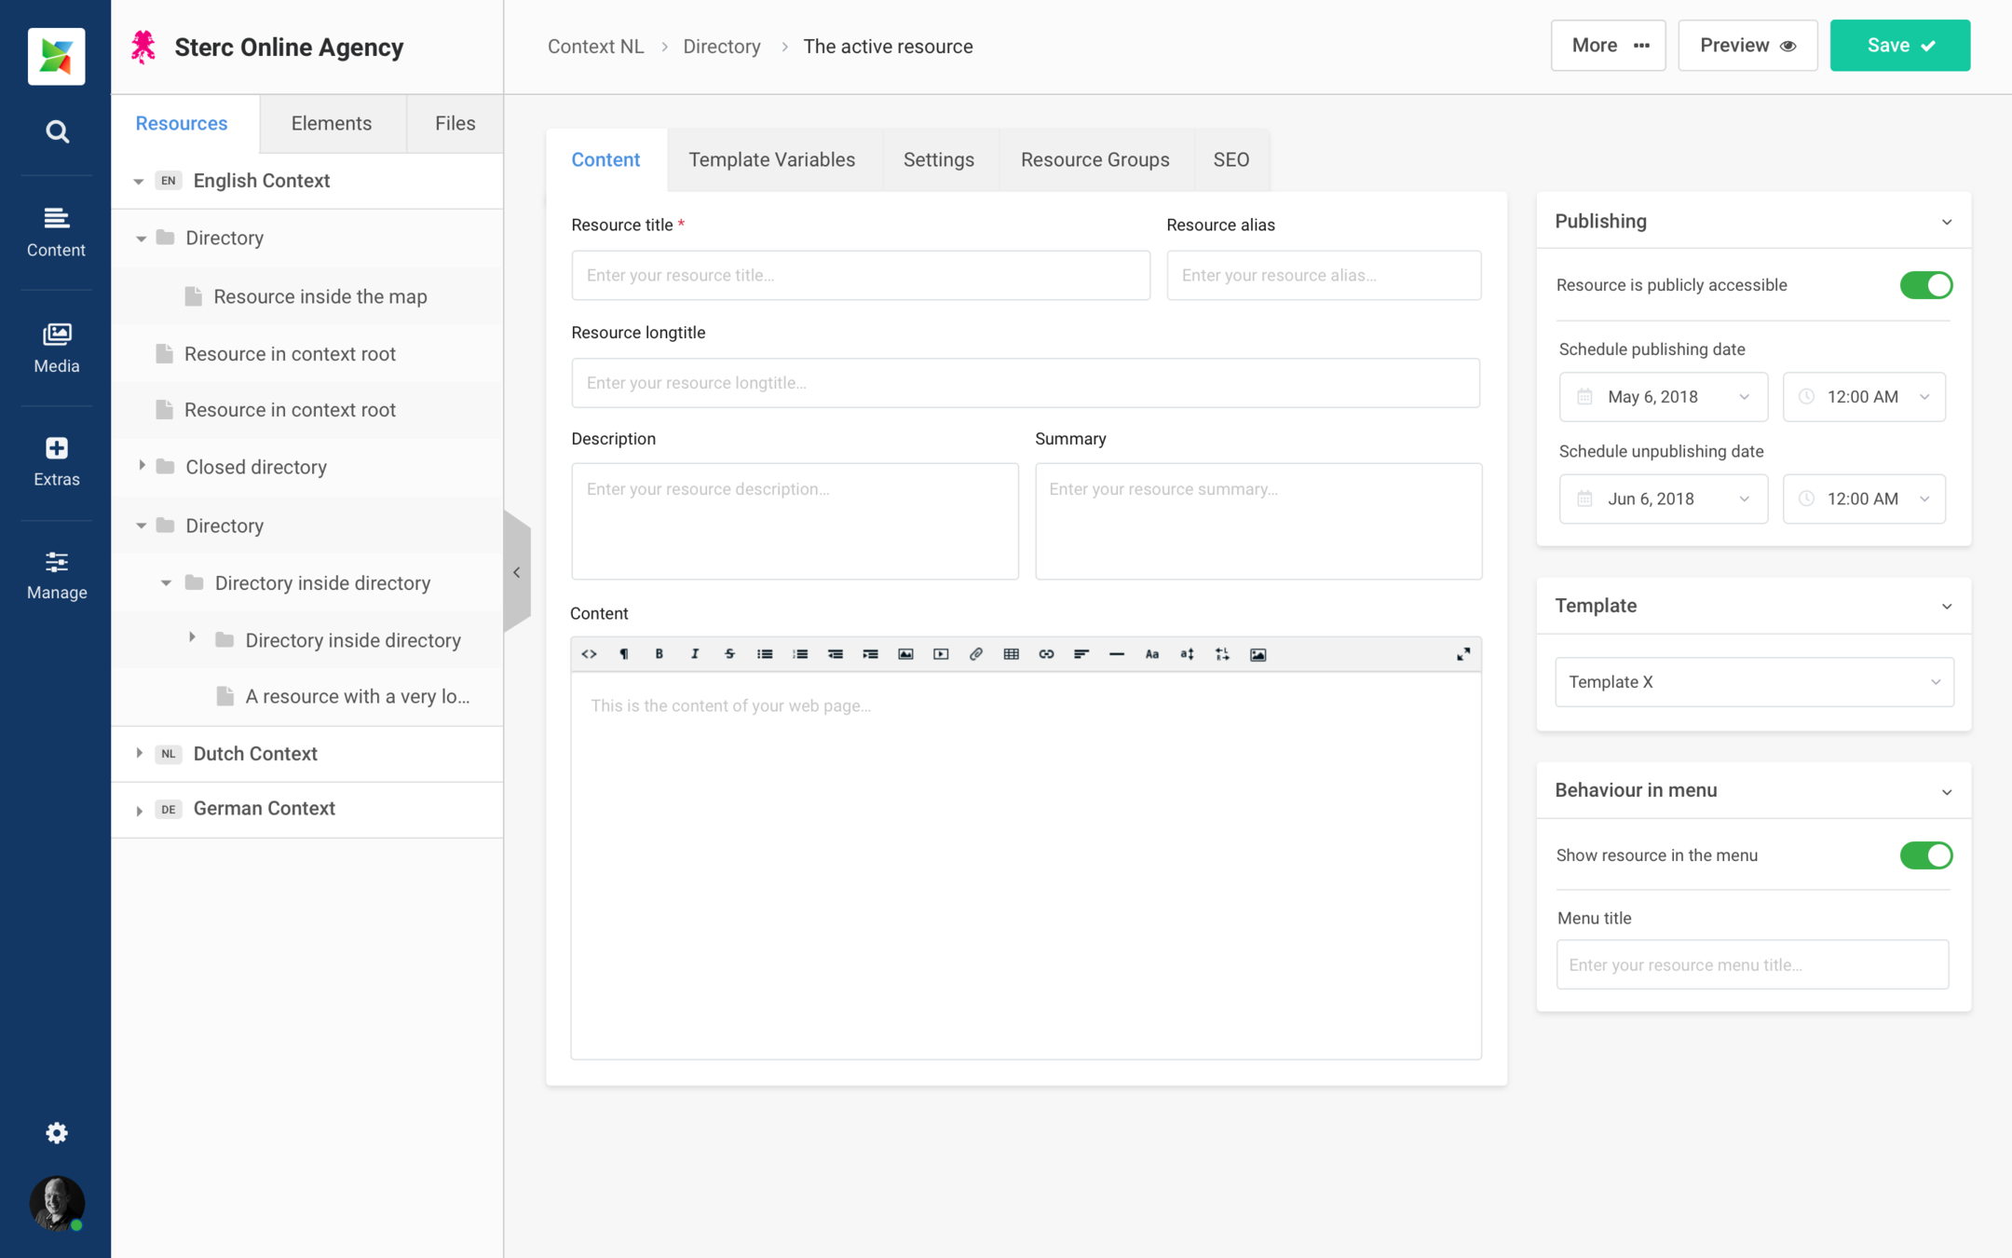Screen dimensions: 2012x1258
Task: Open the search icon in the sidebar
Action: 57,131
